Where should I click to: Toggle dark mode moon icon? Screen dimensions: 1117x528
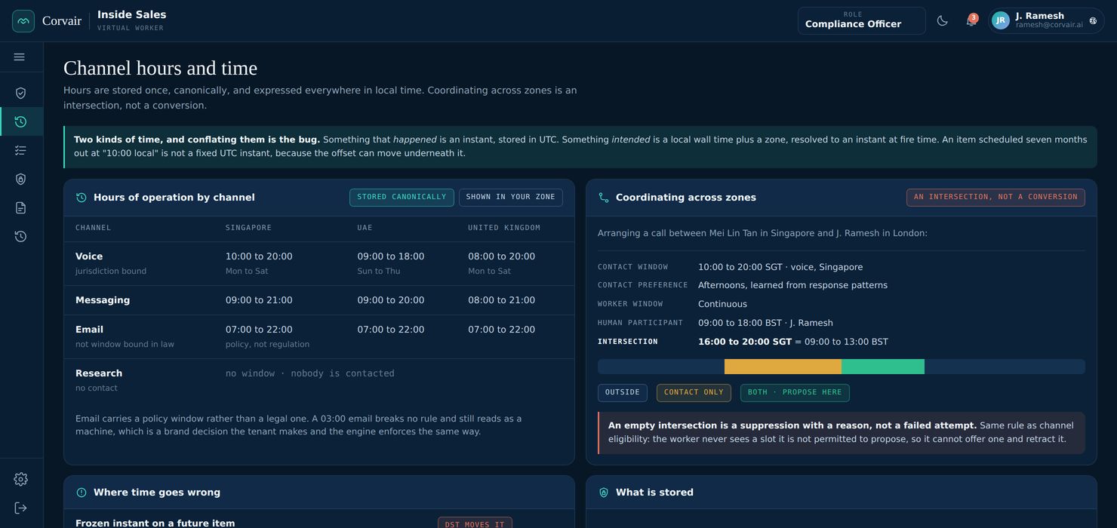pos(942,20)
